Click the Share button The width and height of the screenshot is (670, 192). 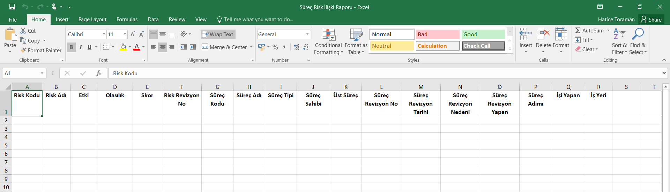pos(651,20)
